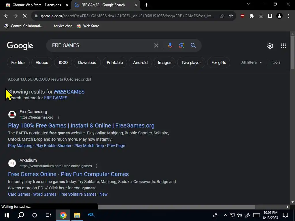Share this page icon in address bar
Image resolution: width=295 pixels, height=221 pixels.
(x=222, y=16)
